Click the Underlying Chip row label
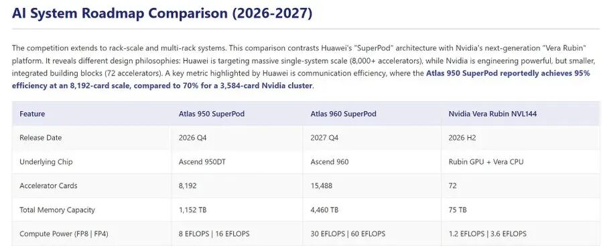The height and width of the screenshot is (251, 603). (x=46, y=162)
